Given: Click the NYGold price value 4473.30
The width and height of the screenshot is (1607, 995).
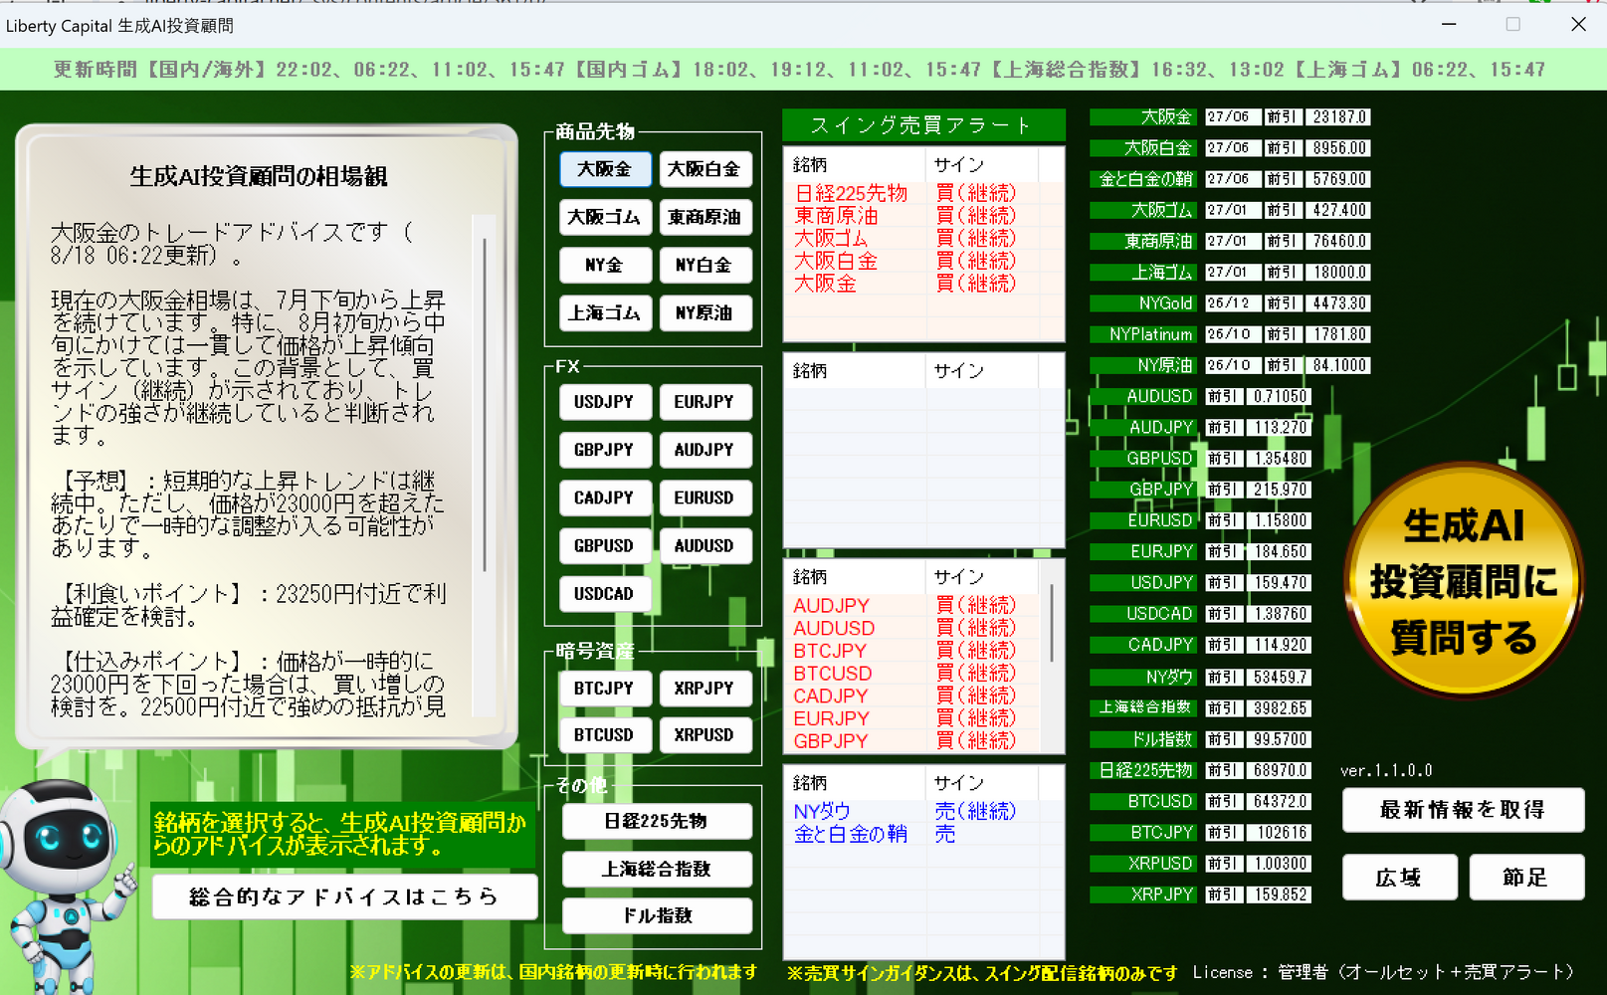Looking at the screenshot, I should [1338, 303].
